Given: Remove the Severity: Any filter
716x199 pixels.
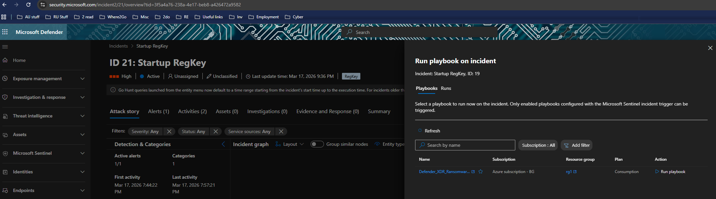Looking at the screenshot, I should click(169, 131).
